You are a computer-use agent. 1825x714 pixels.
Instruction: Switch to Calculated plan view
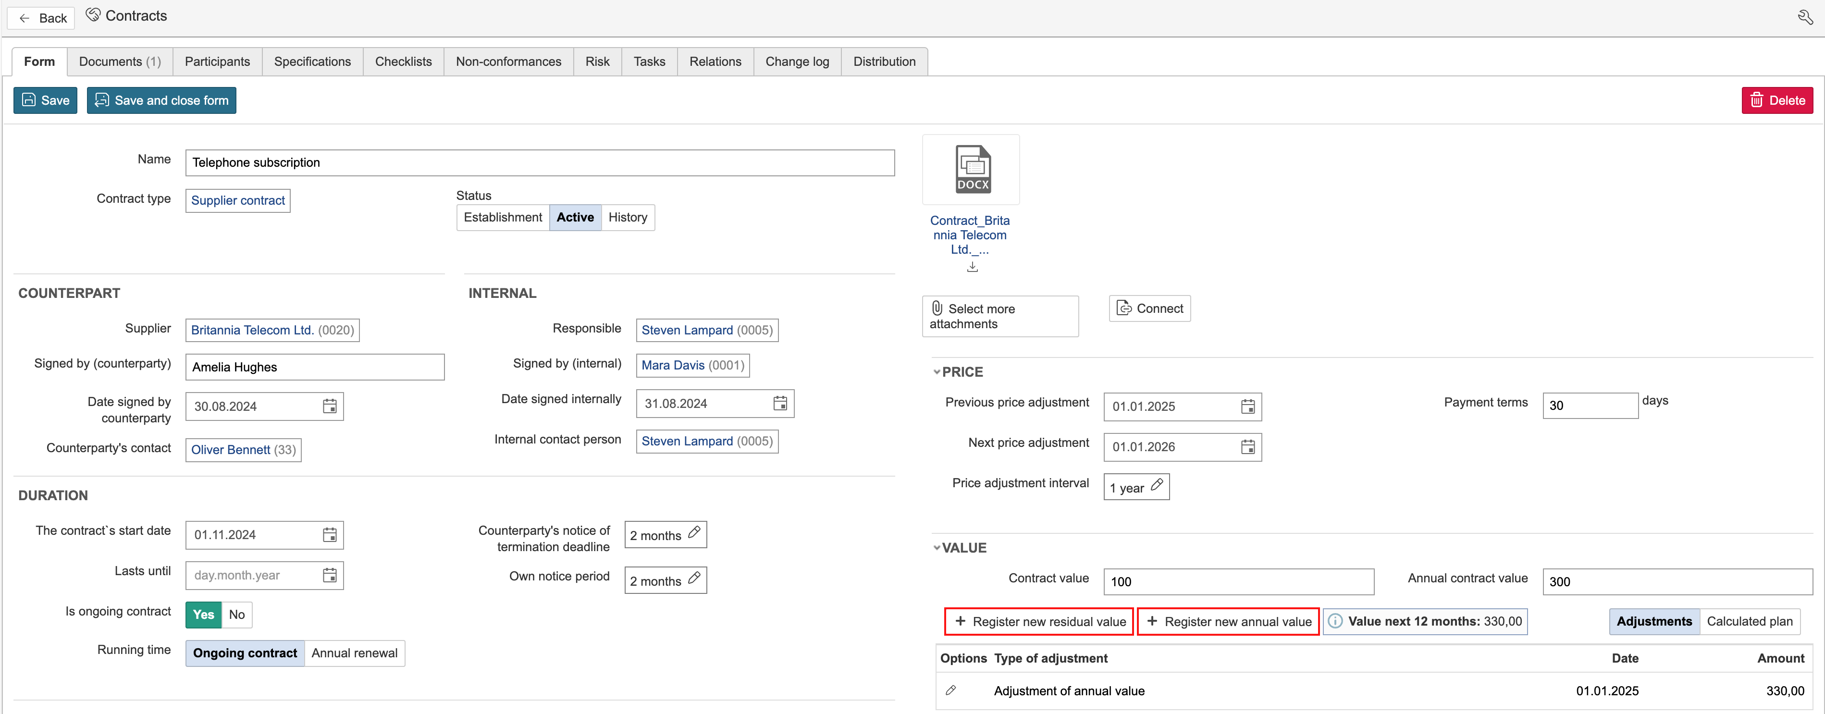(x=1749, y=621)
